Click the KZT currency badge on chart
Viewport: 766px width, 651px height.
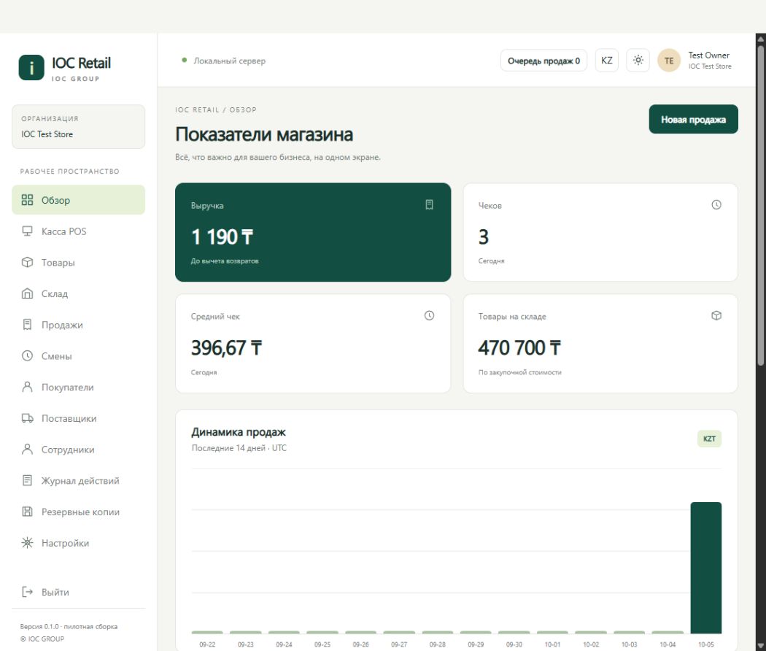[x=709, y=439]
